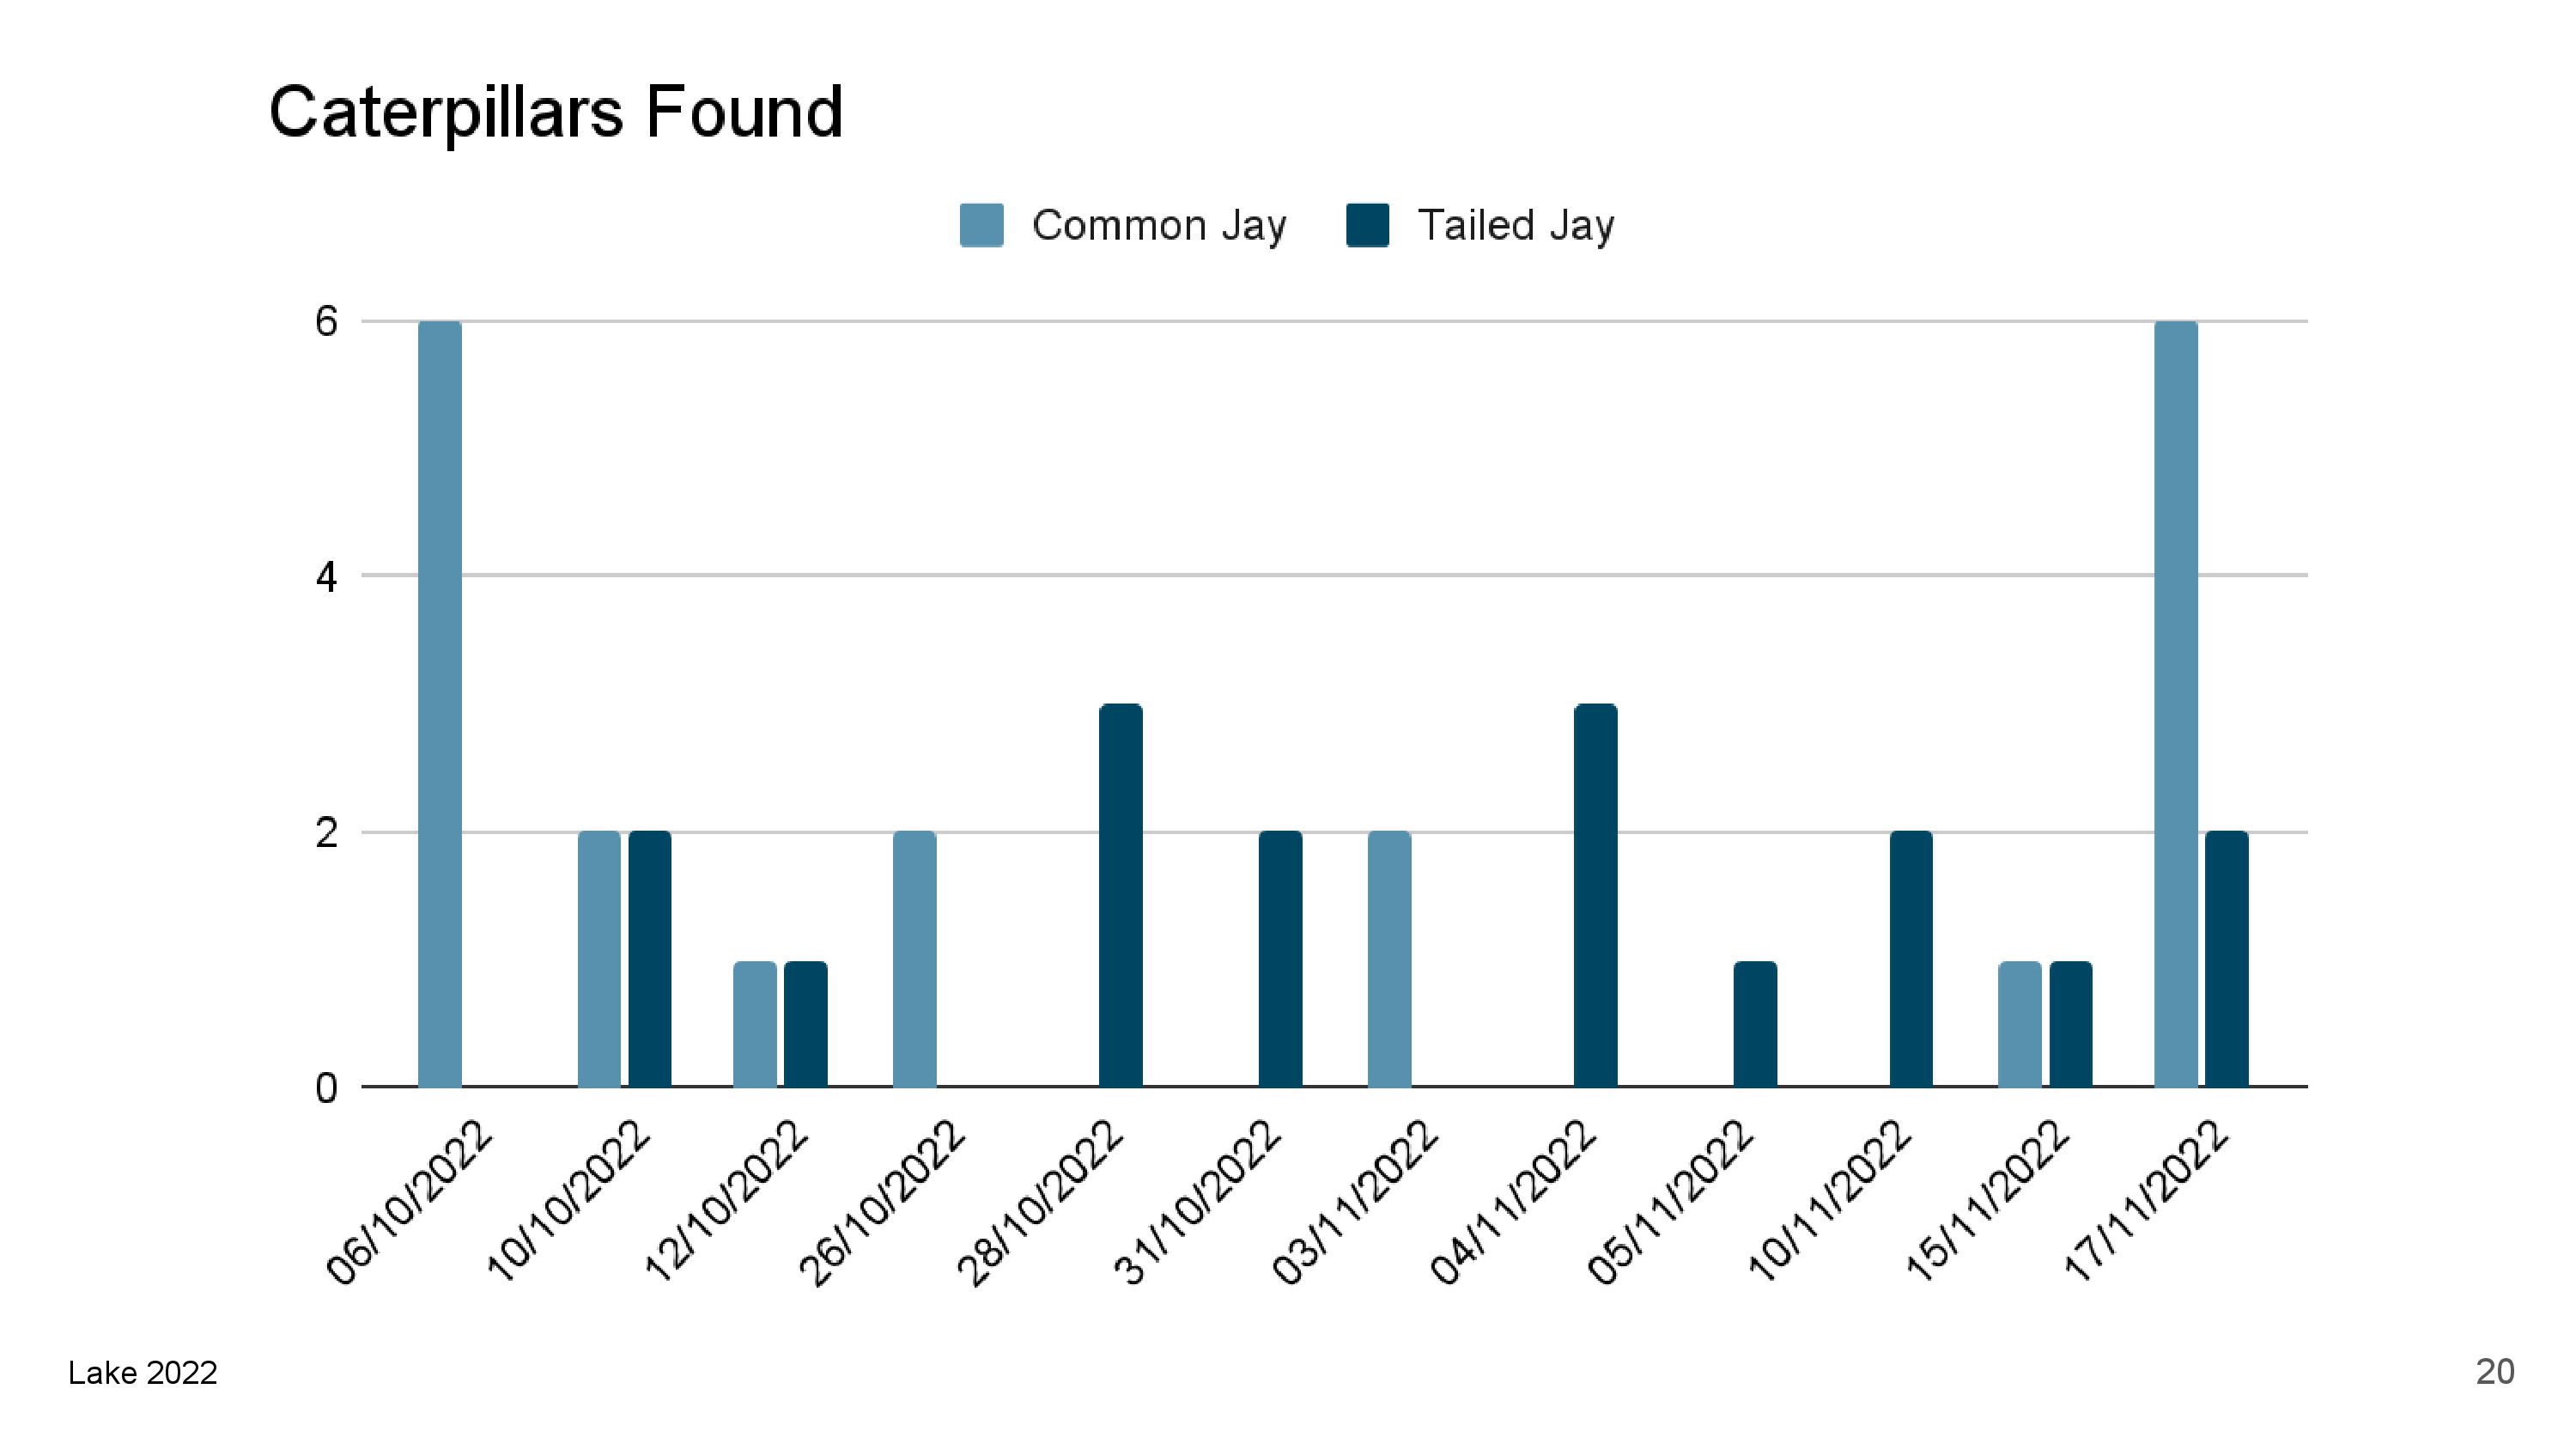Viewport: 2576px width, 1450px height.
Task: Click the y-axis value label 4
Action: (326, 577)
